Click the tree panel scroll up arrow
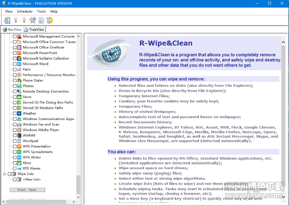Image resolution: width=289 pixels, height=205 pixels. [x=78, y=37]
